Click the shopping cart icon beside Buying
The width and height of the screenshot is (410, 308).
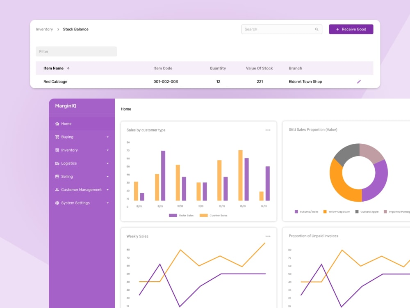[57, 137]
